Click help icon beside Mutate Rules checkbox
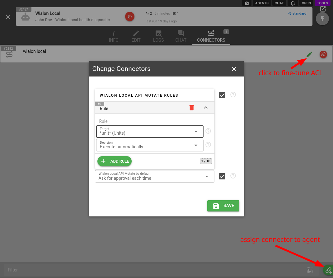 pyautogui.click(x=233, y=95)
